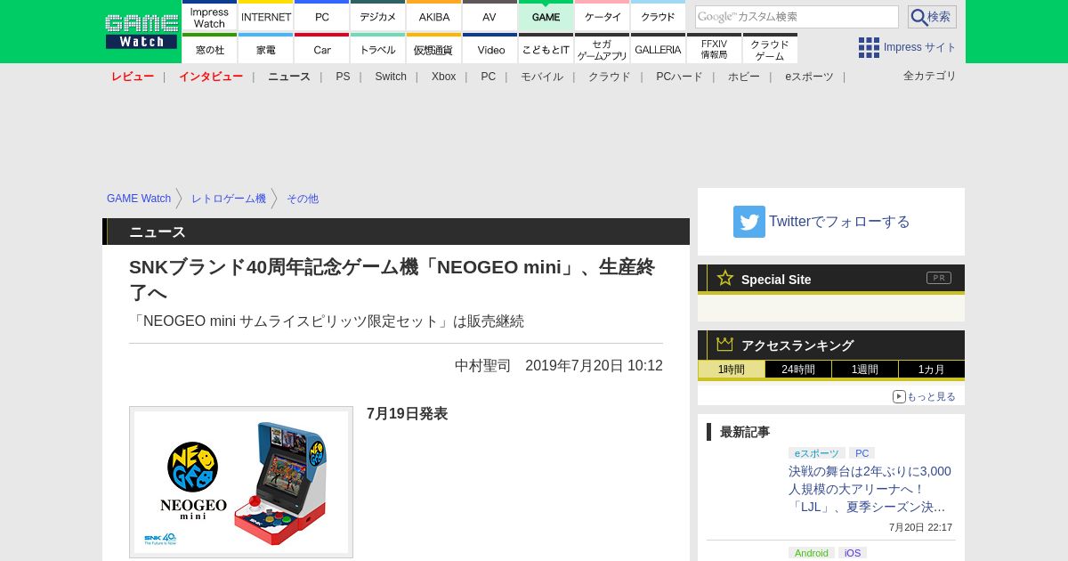Open セガゲームアプリ tab
This screenshot has width=1068, height=561.
tap(603, 49)
